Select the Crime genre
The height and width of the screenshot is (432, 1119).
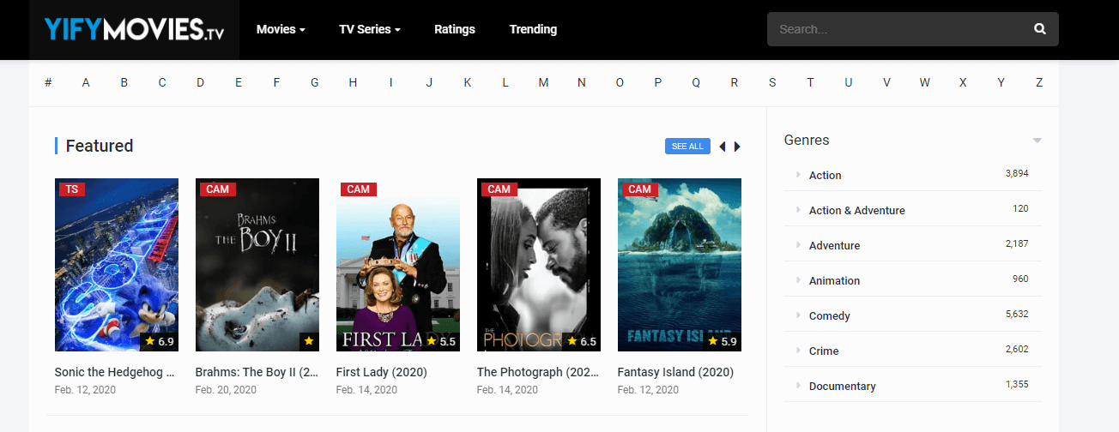coord(824,351)
